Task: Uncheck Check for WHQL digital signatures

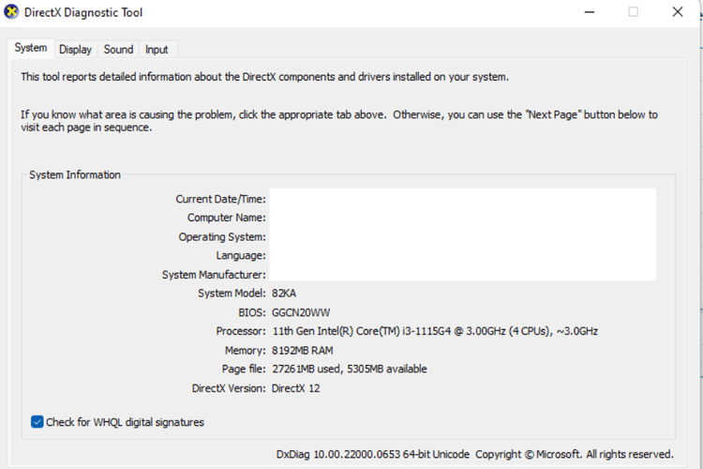Action: 37,422
